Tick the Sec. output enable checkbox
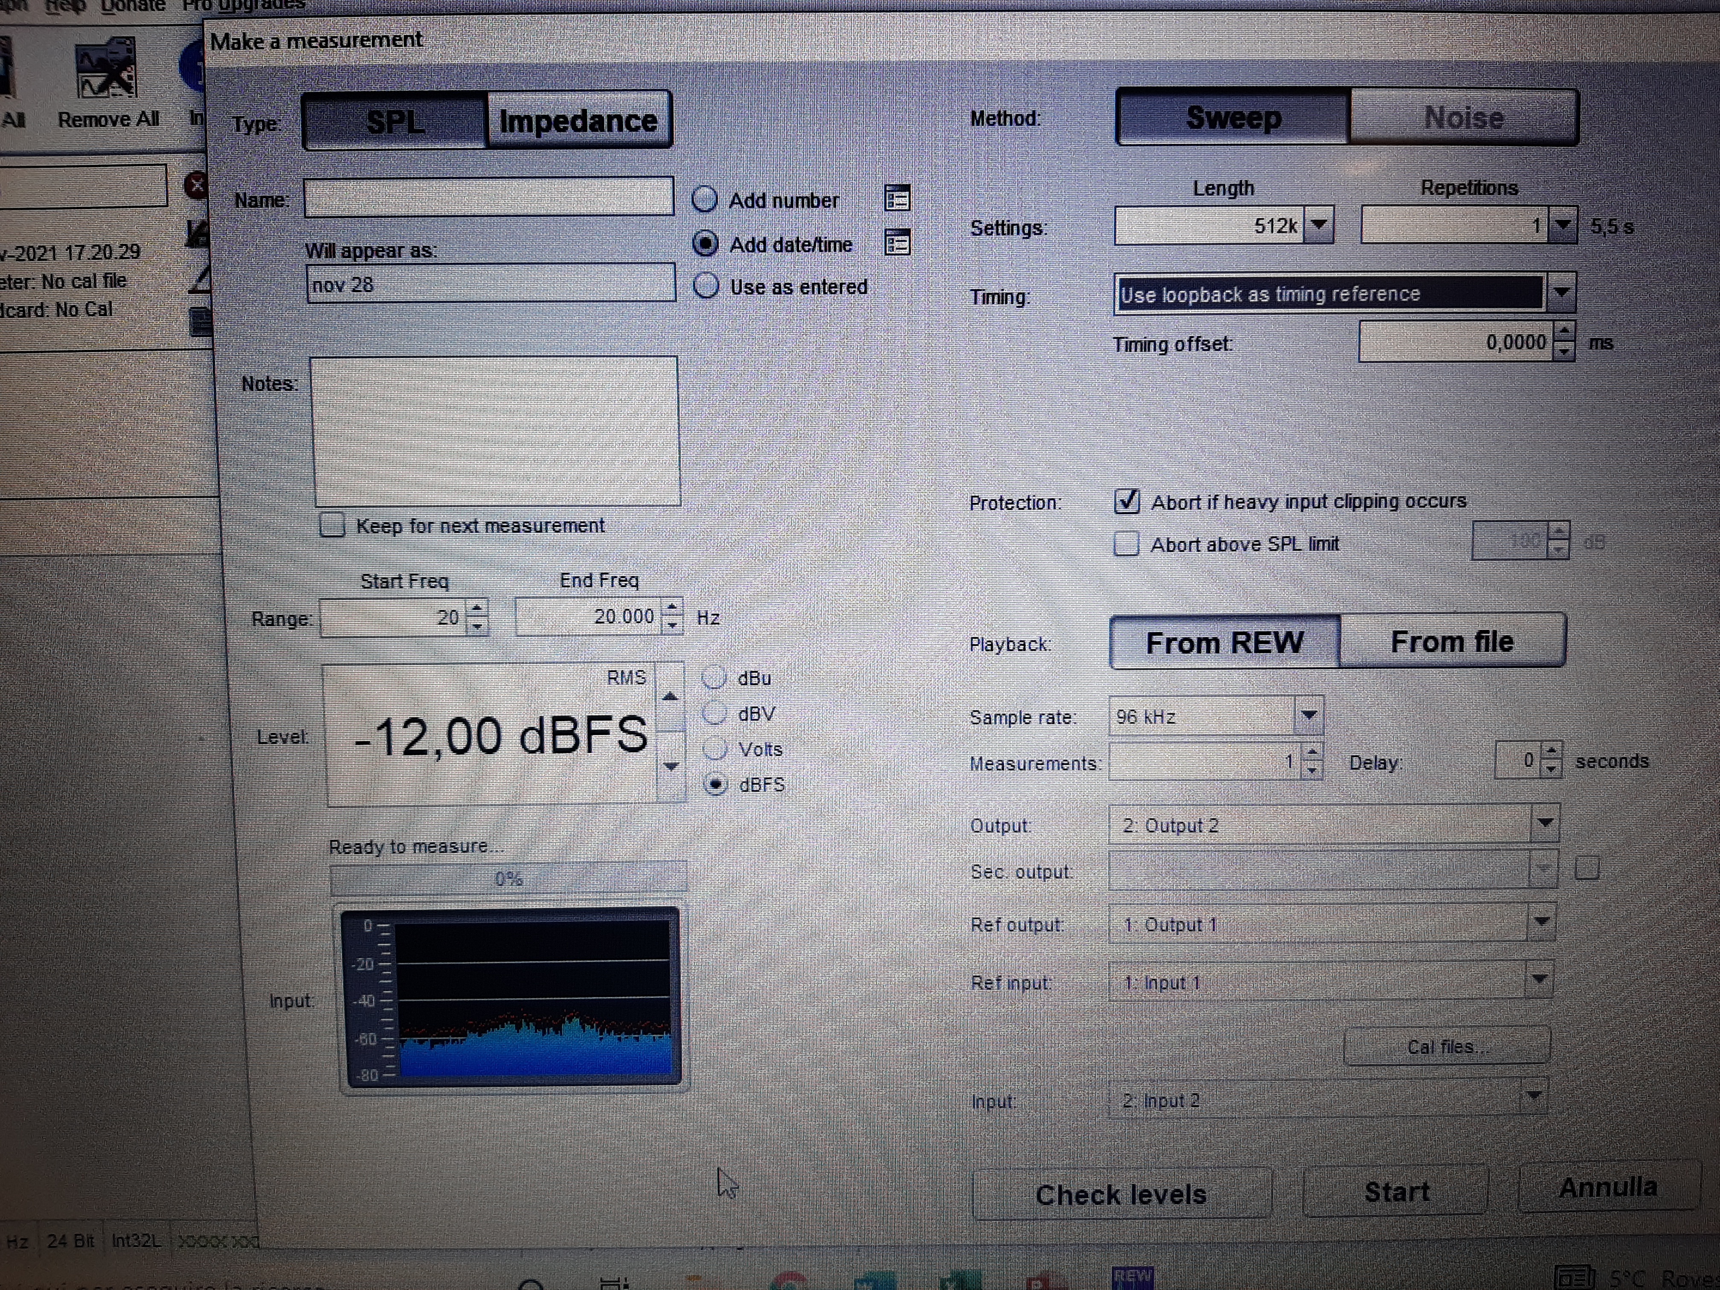 click(1586, 868)
